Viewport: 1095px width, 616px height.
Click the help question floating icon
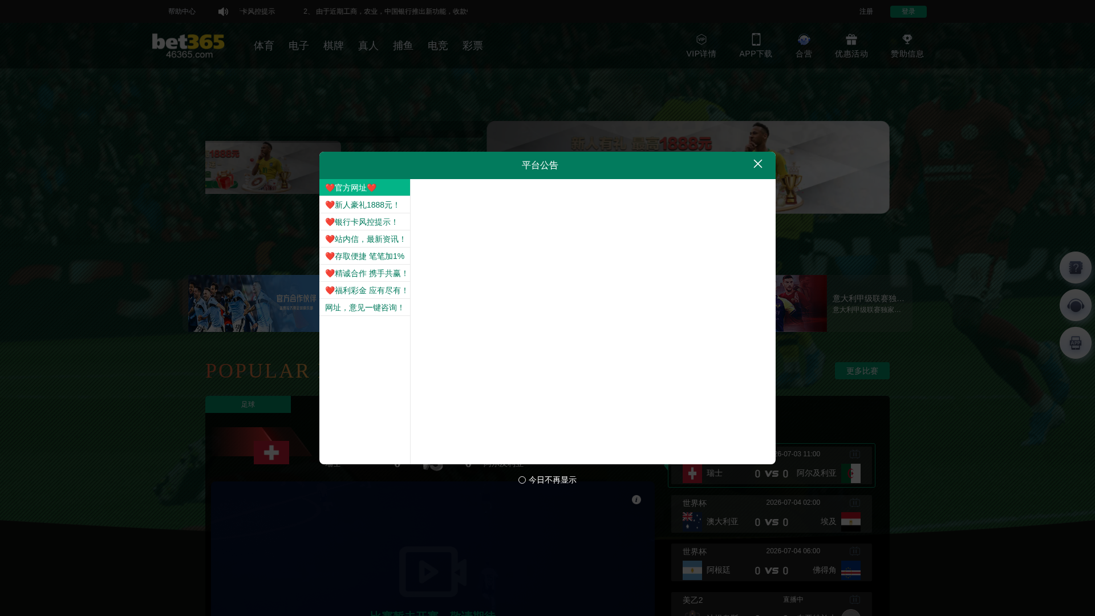[x=1075, y=268]
